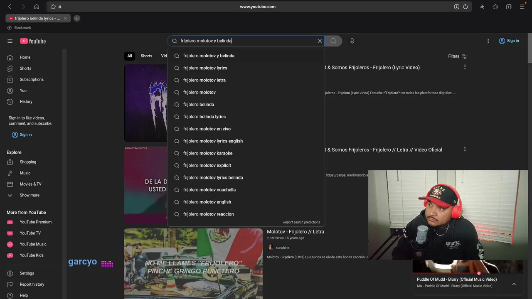Choose suggestion 'frijolero molotov y belinda'

(x=246, y=56)
